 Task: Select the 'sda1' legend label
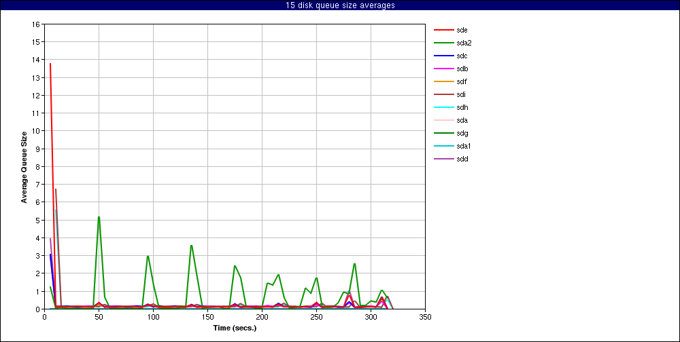click(464, 147)
